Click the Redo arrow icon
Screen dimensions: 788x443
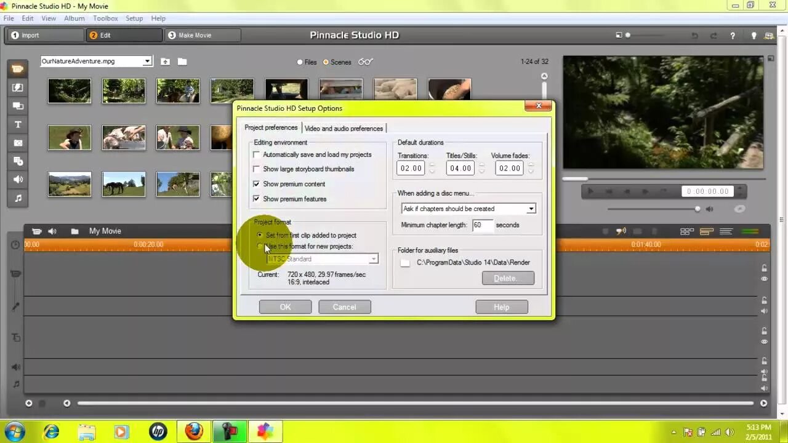(x=714, y=36)
